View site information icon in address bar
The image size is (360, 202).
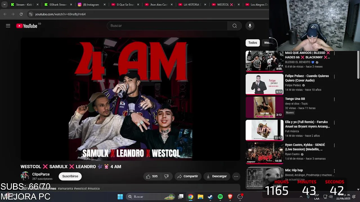click(x=31, y=14)
